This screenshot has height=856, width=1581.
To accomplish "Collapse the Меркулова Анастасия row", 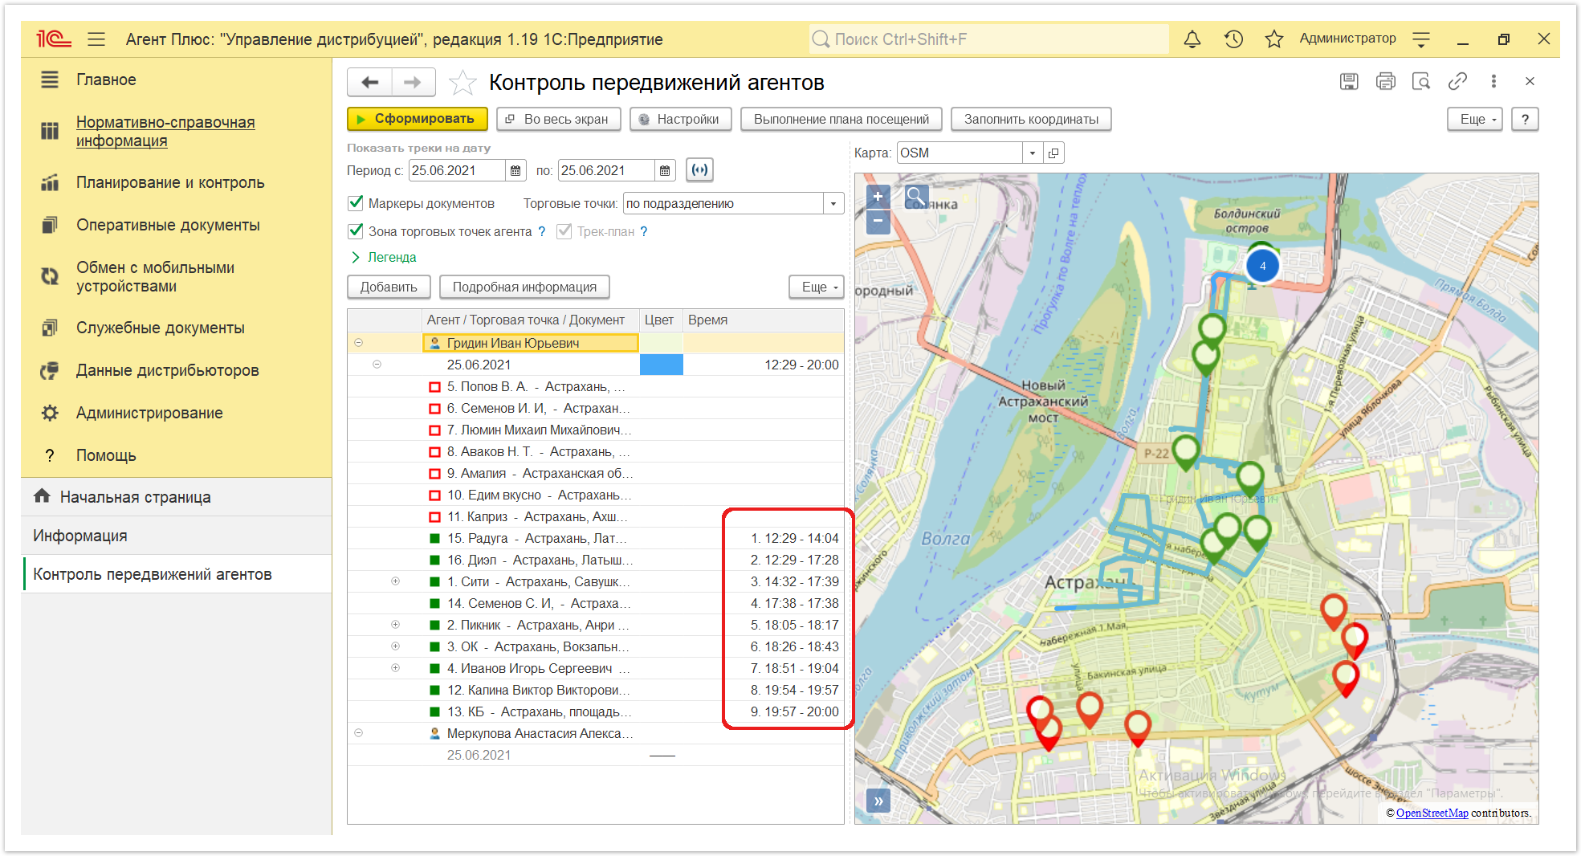I will 359,733.
